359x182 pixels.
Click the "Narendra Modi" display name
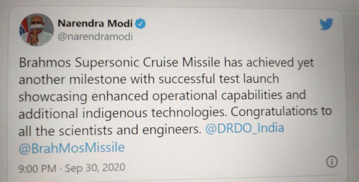click(95, 24)
